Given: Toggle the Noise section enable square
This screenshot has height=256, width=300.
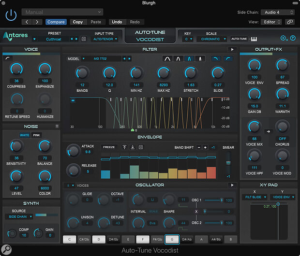Looking at the screenshot, I should click(x=57, y=126).
